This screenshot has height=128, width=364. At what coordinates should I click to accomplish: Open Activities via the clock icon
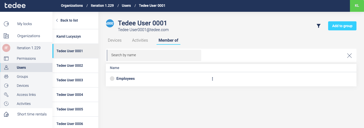[x=6, y=104]
